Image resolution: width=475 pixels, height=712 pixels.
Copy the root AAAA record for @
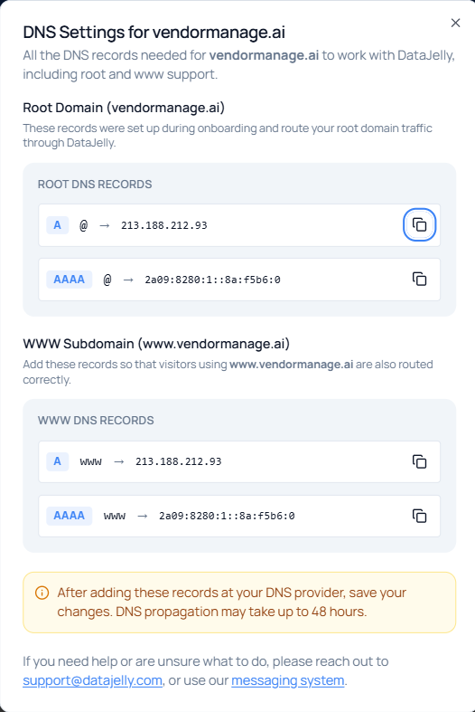pos(419,279)
